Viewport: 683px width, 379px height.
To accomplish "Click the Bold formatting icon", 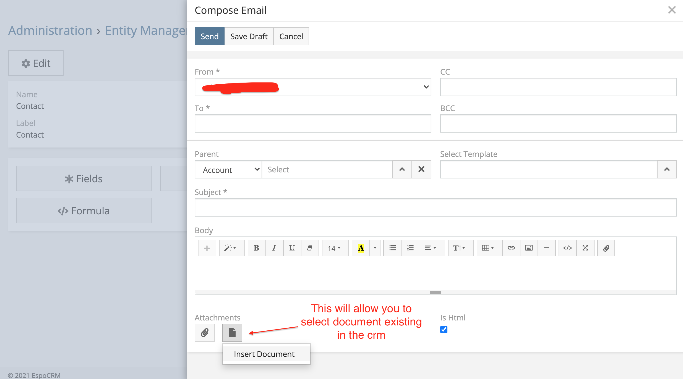I will 256,248.
